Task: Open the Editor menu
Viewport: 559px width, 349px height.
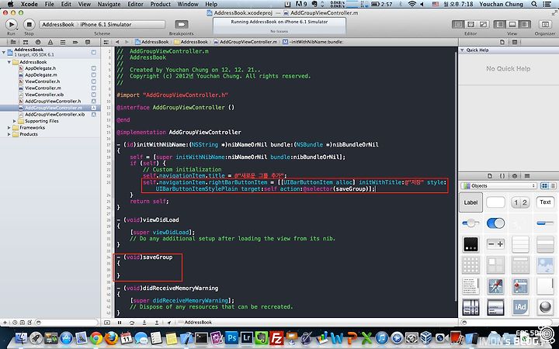Action: 135,5
